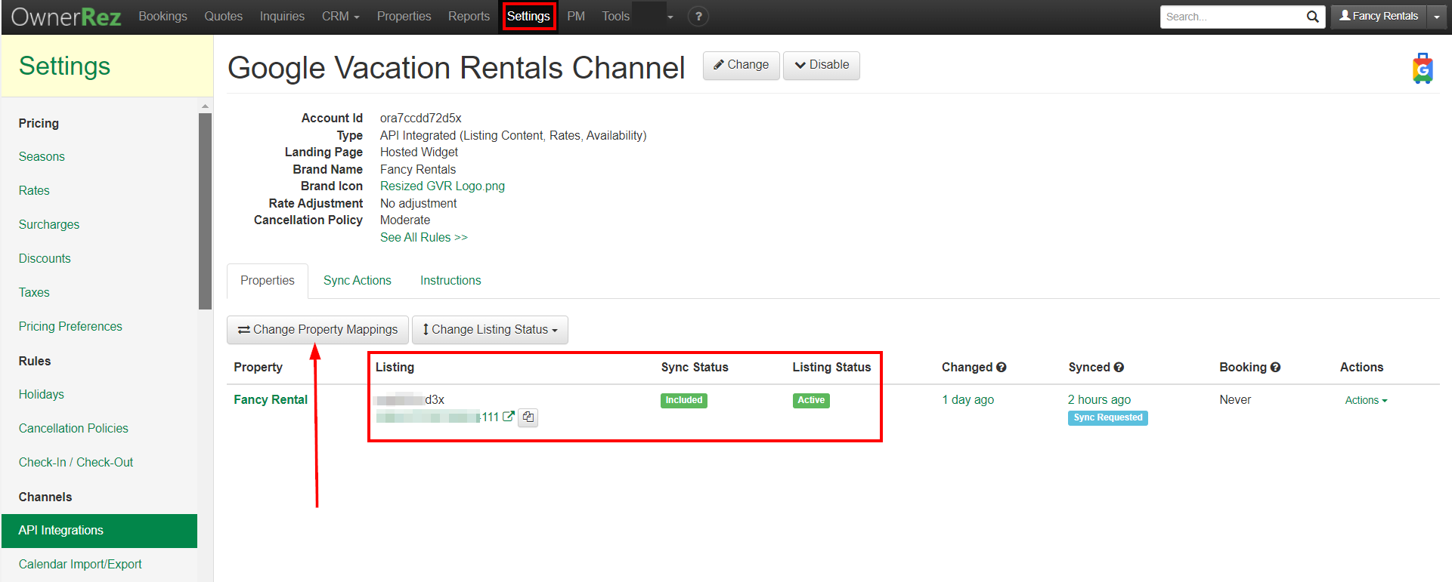Click the green Included sync status badge
This screenshot has height=582, width=1452.
coord(684,401)
